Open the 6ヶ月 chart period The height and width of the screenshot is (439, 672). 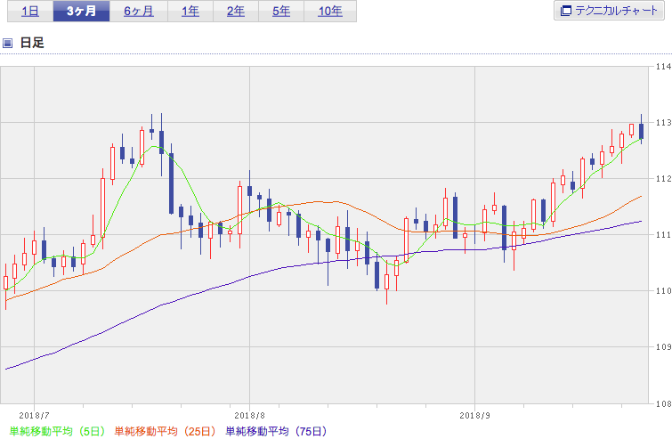(x=139, y=11)
